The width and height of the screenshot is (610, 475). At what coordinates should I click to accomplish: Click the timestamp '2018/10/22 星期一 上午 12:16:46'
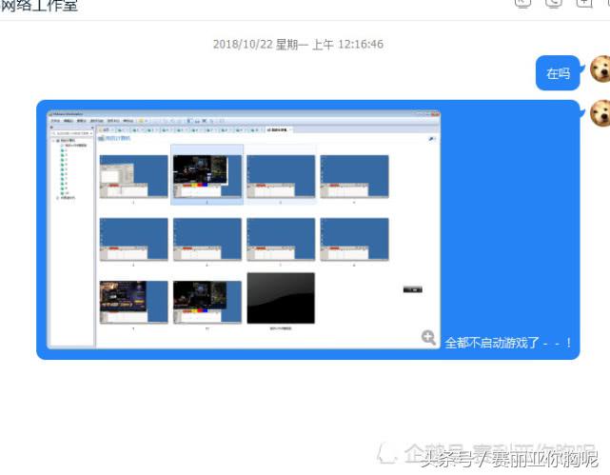298,45
